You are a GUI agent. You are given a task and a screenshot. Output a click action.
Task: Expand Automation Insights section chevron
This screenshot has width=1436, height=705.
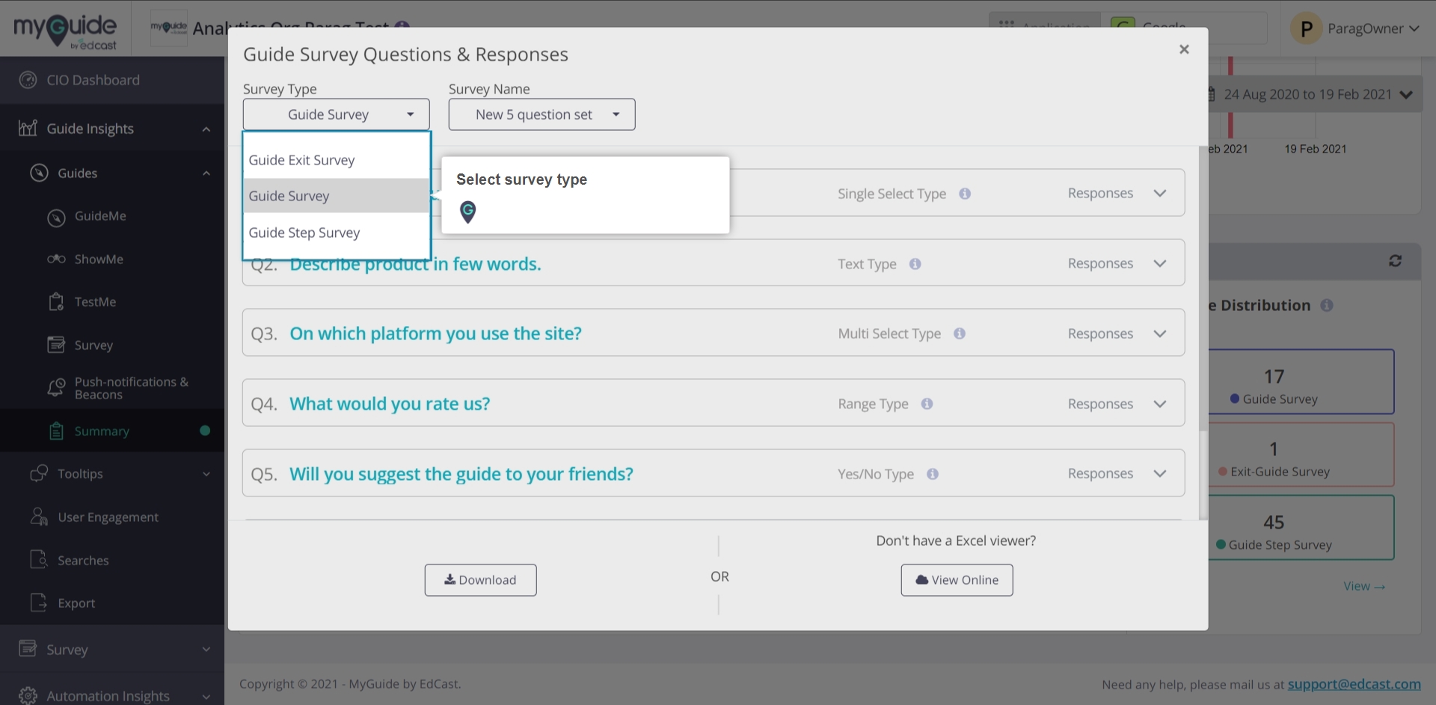pos(206,696)
